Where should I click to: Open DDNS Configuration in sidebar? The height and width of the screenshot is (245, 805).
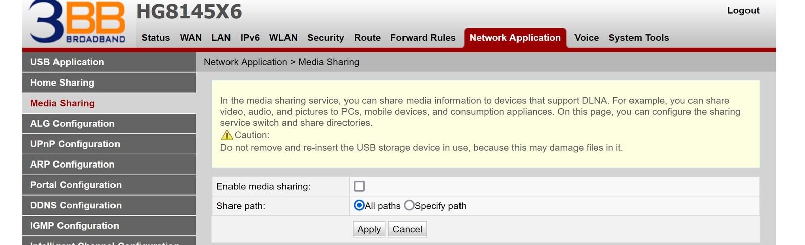coord(109,205)
